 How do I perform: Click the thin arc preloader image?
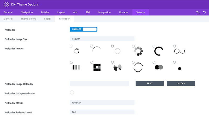pyautogui.click(x=97, y=50)
